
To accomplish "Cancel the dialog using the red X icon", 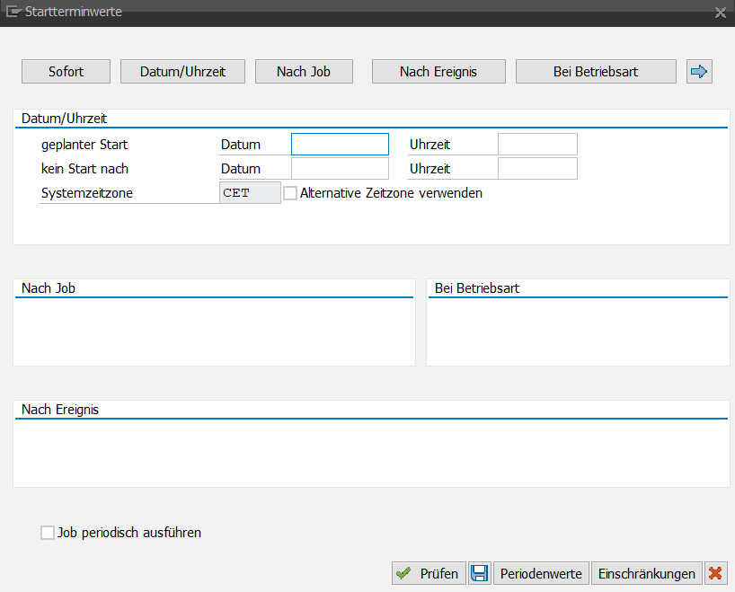I will coord(715,573).
